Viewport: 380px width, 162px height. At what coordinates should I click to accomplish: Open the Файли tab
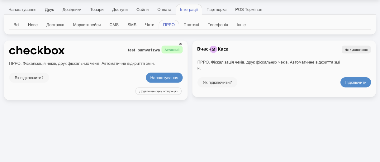[143, 10]
